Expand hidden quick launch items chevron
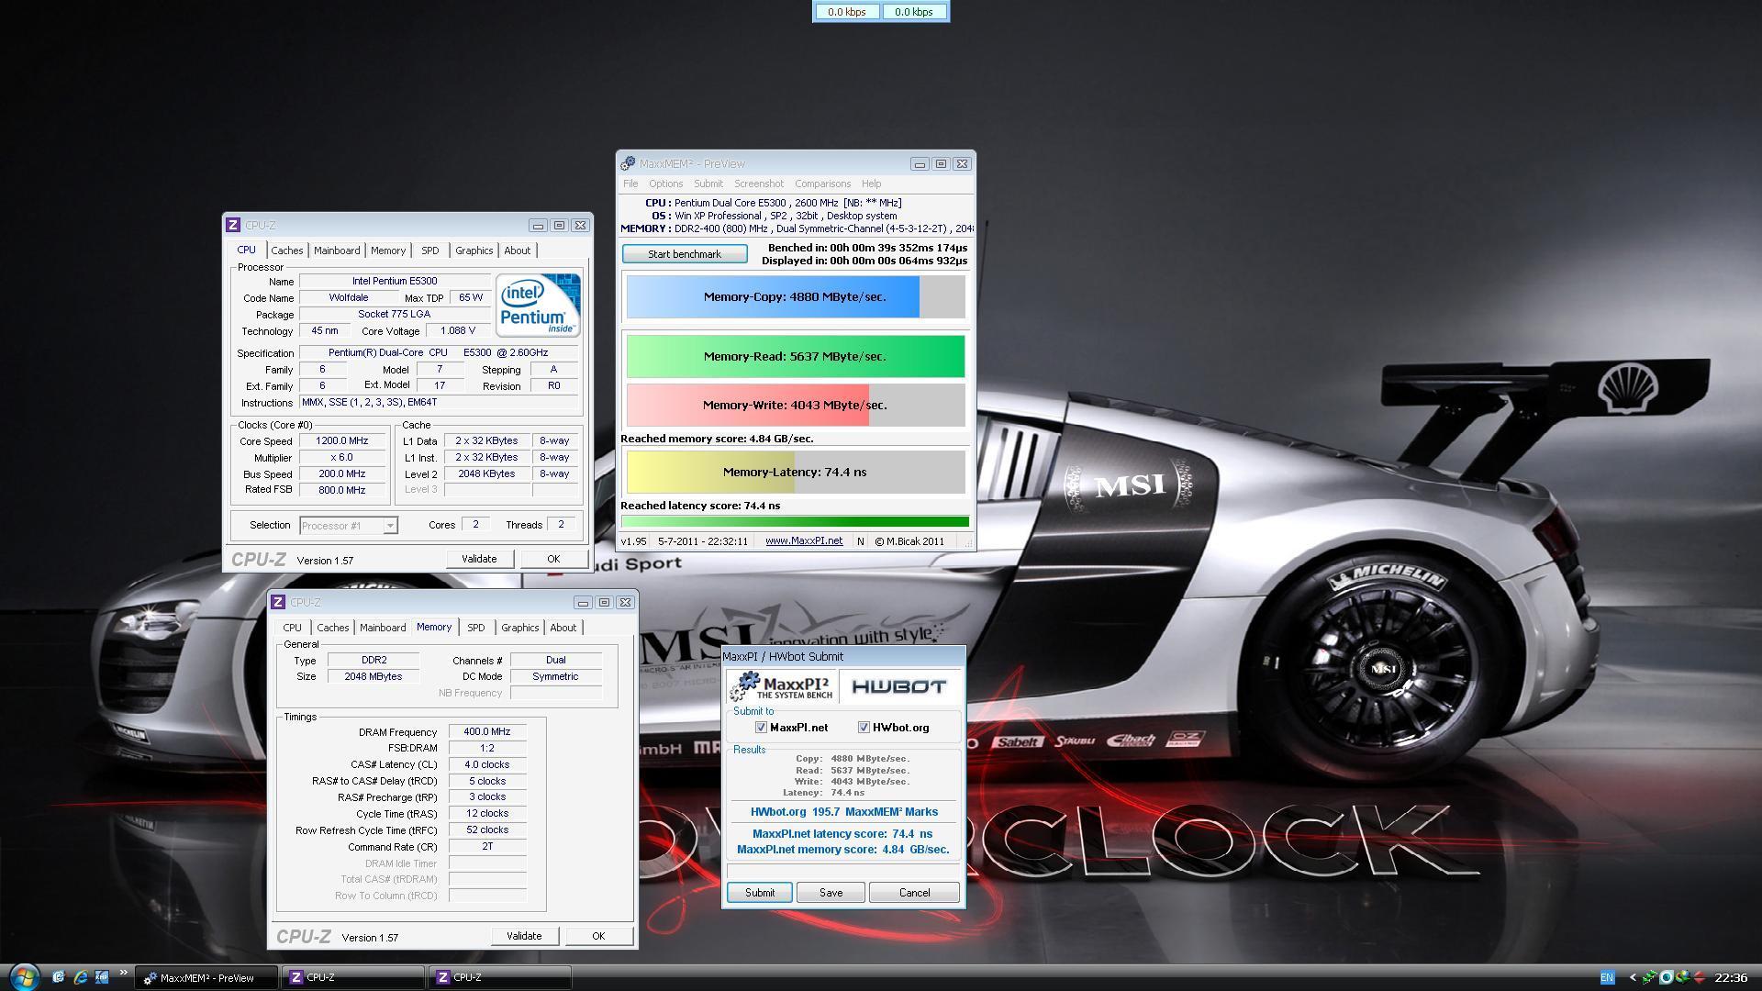1762x991 pixels. [124, 974]
